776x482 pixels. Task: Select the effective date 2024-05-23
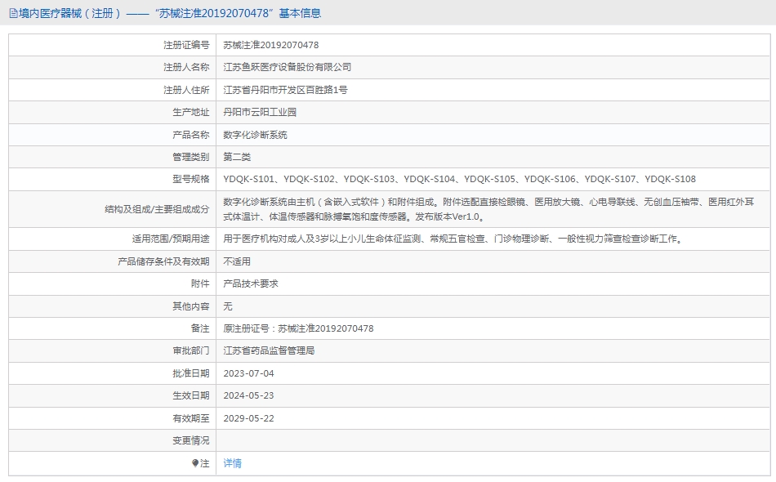pyautogui.click(x=248, y=396)
